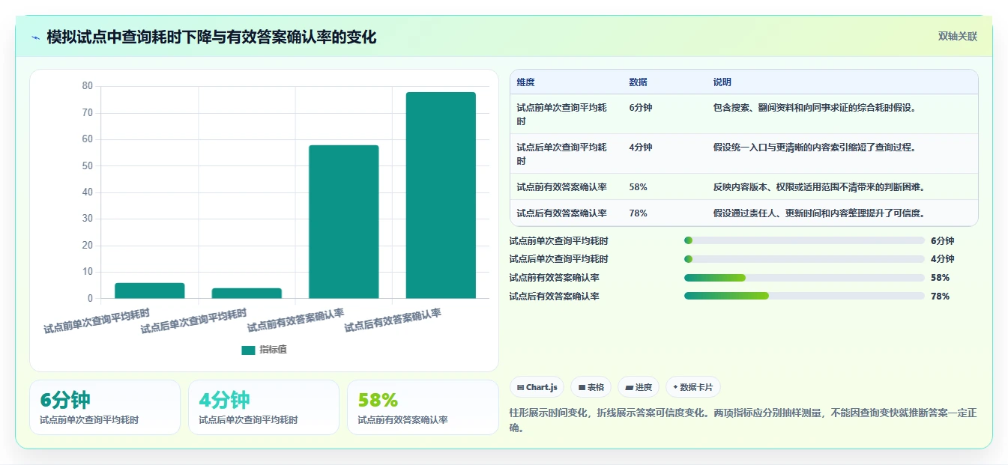Image resolution: width=1008 pixels, height=465 pixels.
Task: Click the 数据卡片 tag chip
Action: pyautogui.click(x=693, y=387)
